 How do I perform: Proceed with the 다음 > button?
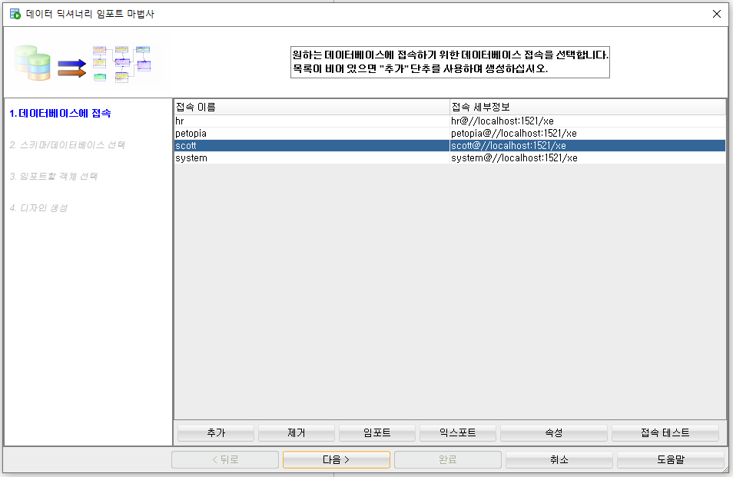(336, 459)
